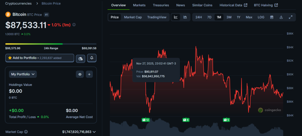Open the portfolio pie chart icon
302x136 pixels.
click(81, 58)
